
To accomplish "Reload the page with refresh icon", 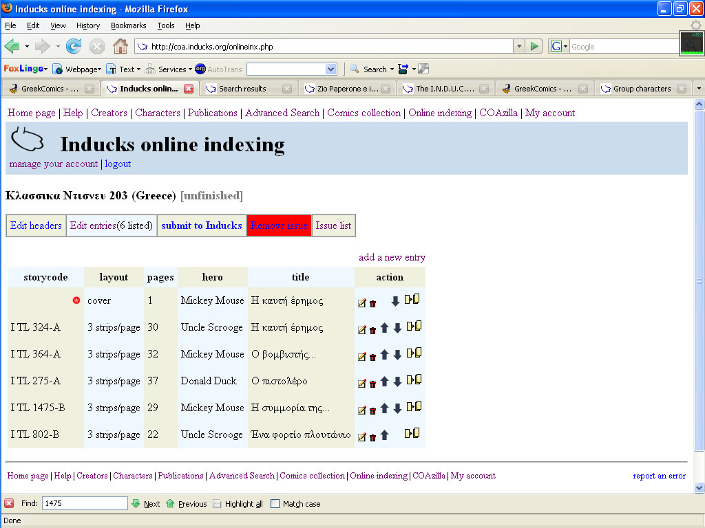I will [x=74, y=47].
